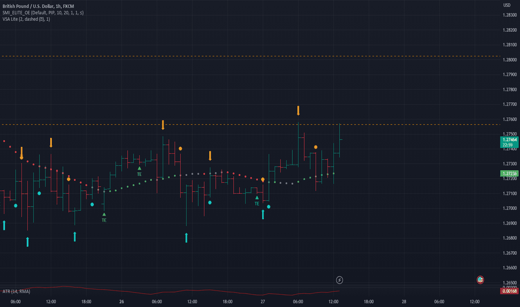Click the 1.27000 price axis label

pos(510,208)
